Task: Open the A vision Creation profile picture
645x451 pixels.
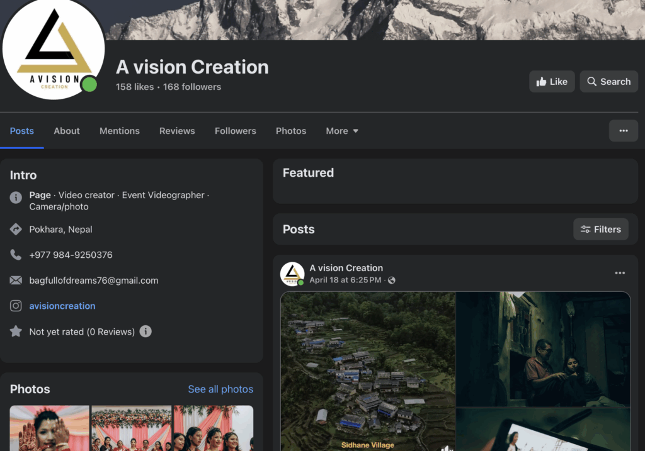Action: pos(54,48)
